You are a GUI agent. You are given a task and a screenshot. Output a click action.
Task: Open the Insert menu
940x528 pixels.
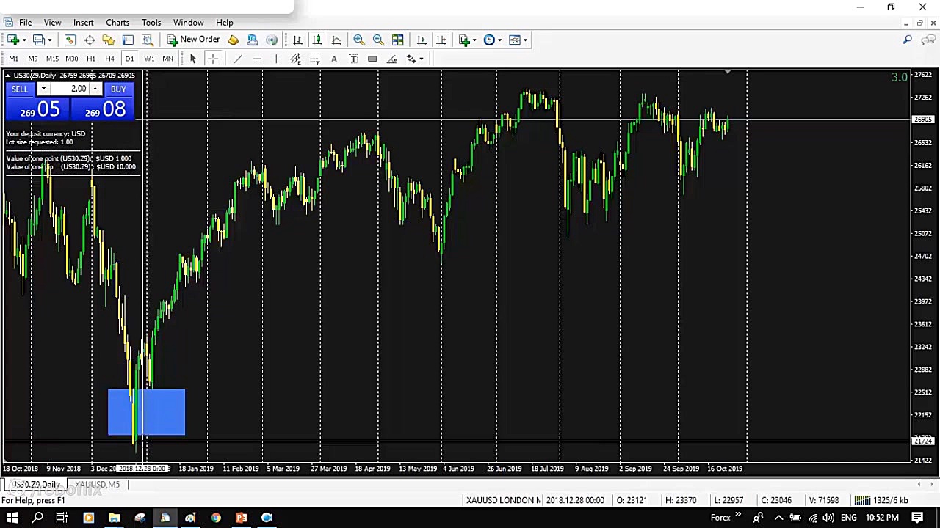(83, 23)
